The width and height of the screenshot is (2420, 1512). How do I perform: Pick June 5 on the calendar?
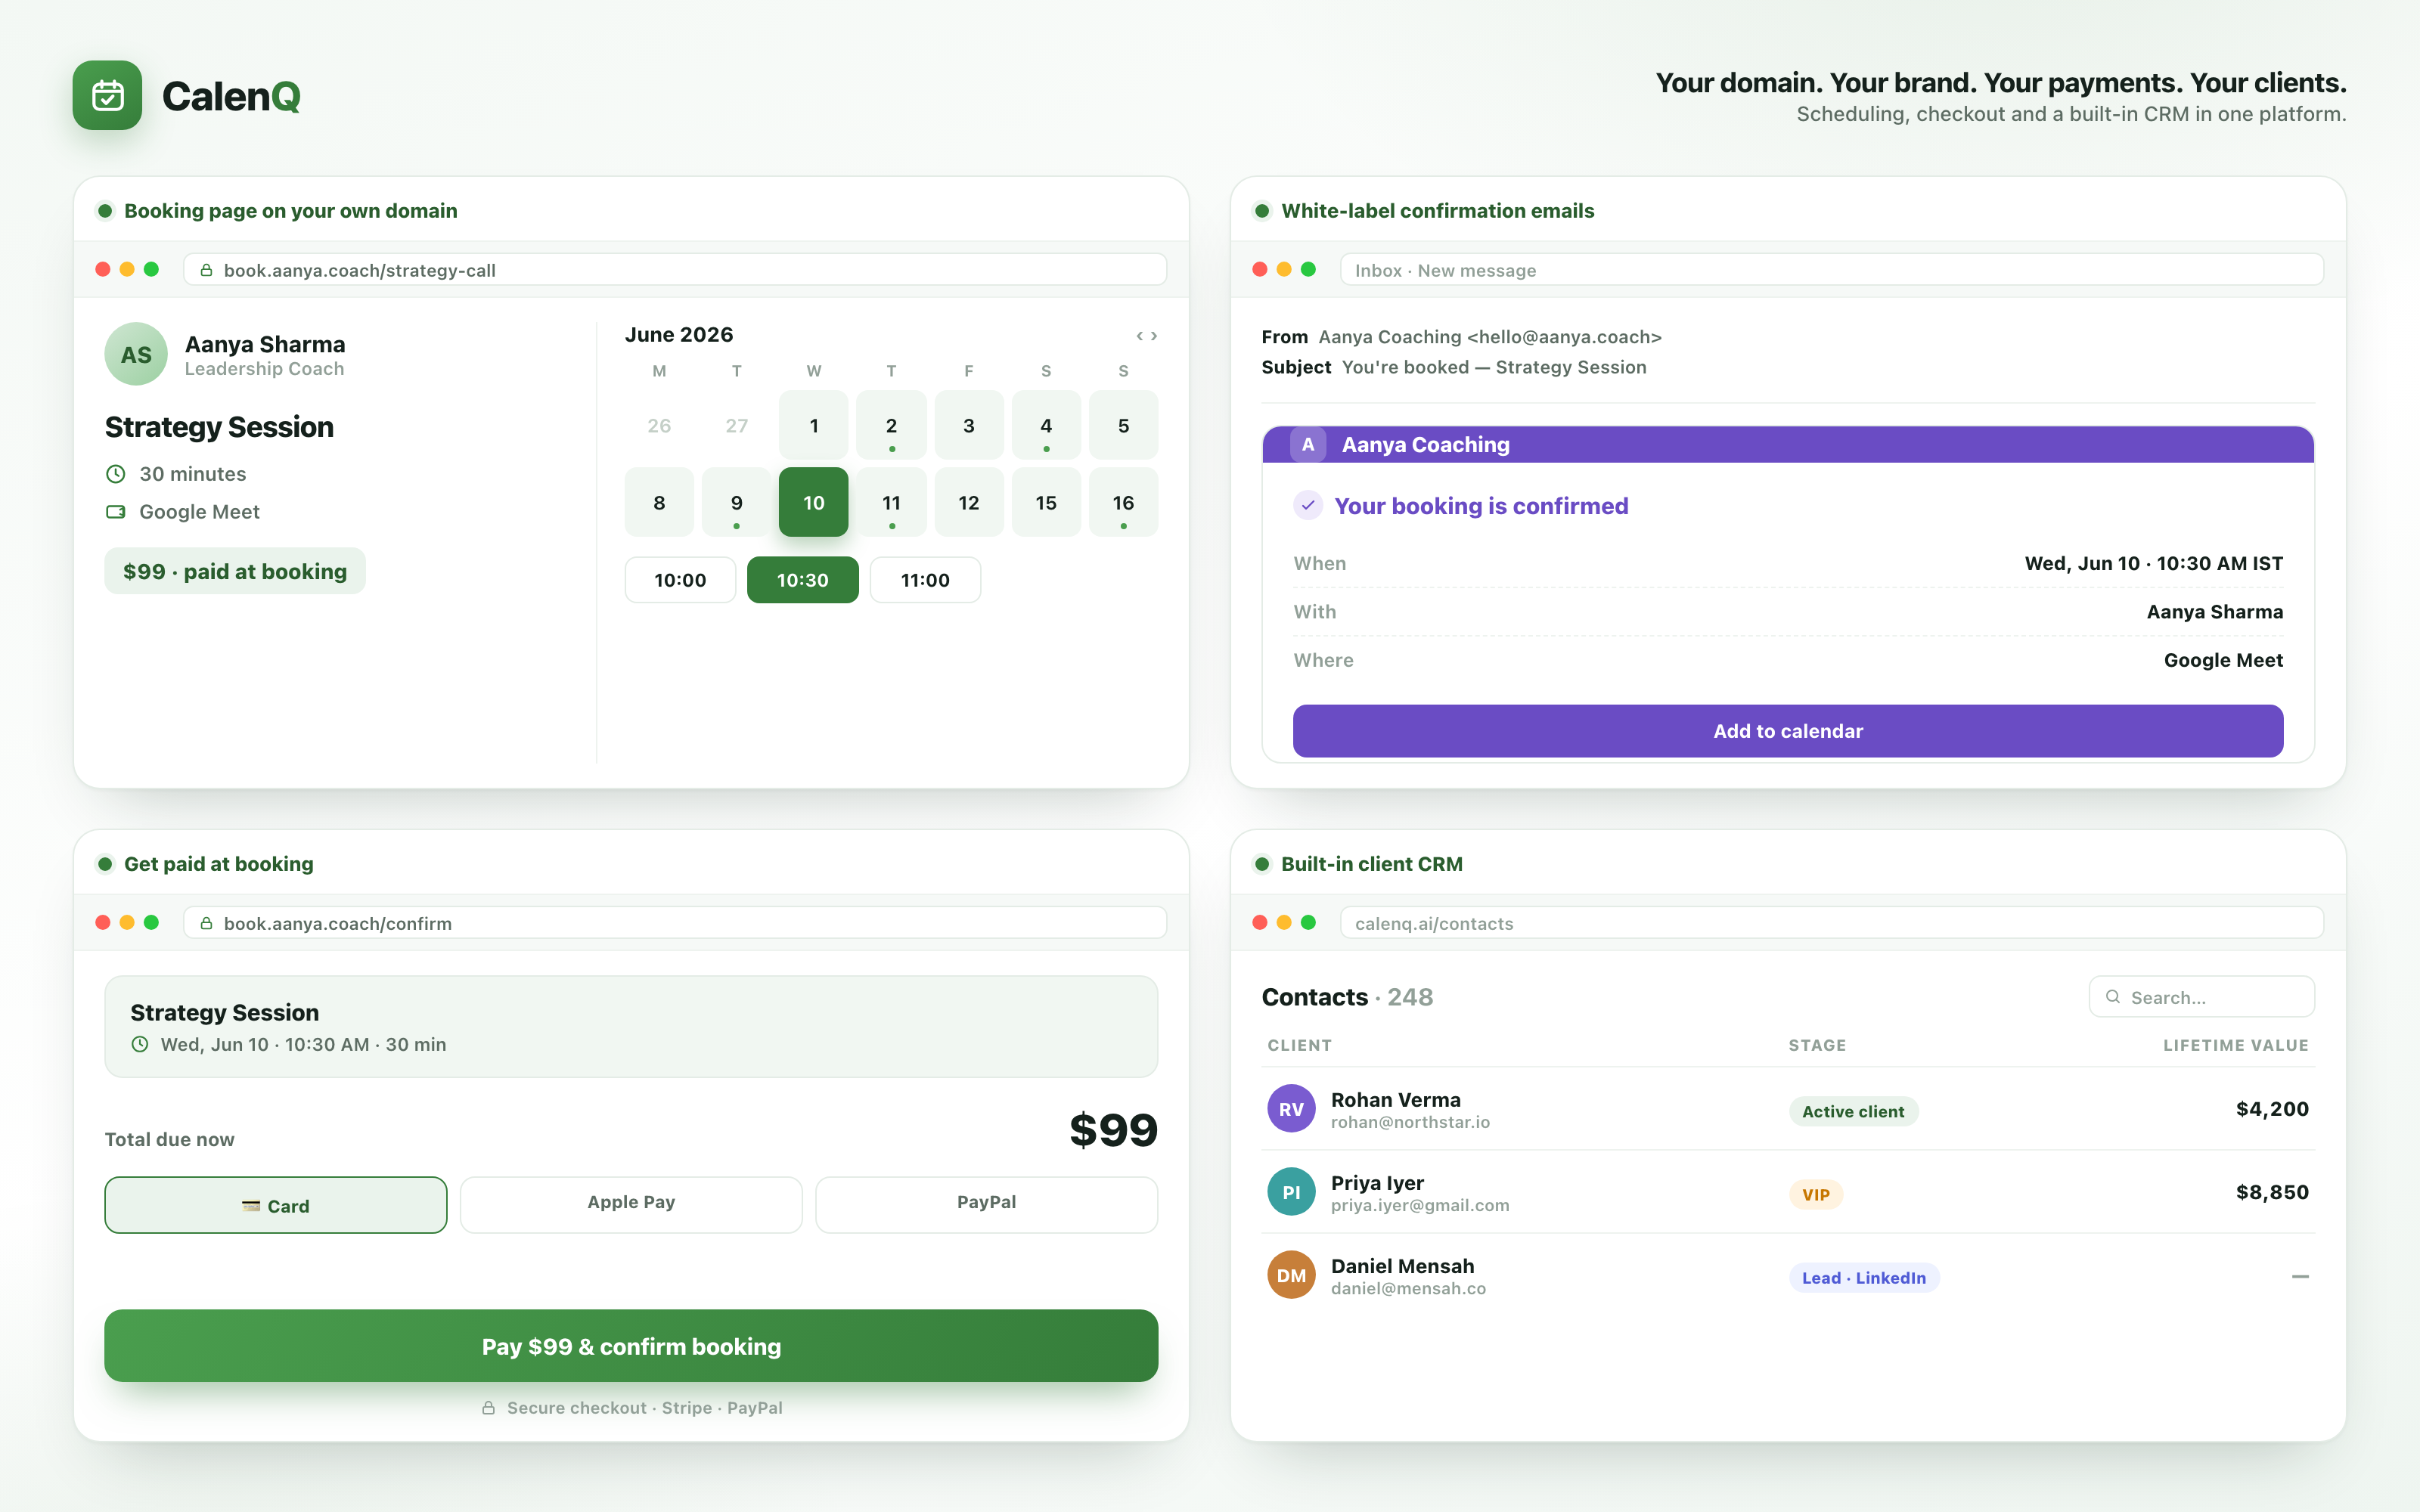[1124, 425]
